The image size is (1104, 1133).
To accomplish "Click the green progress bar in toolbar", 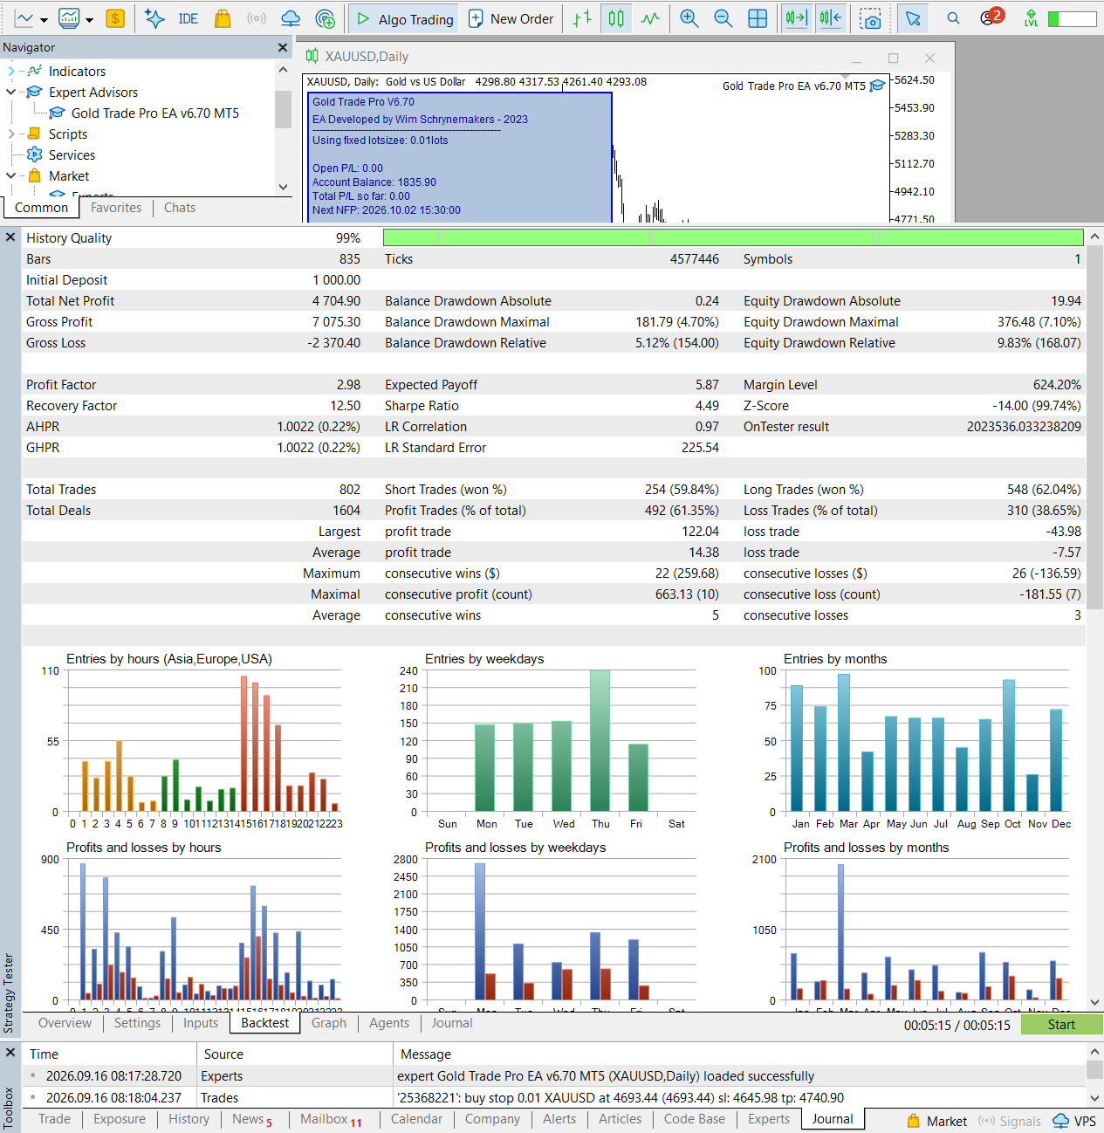I will [1072, 18].
